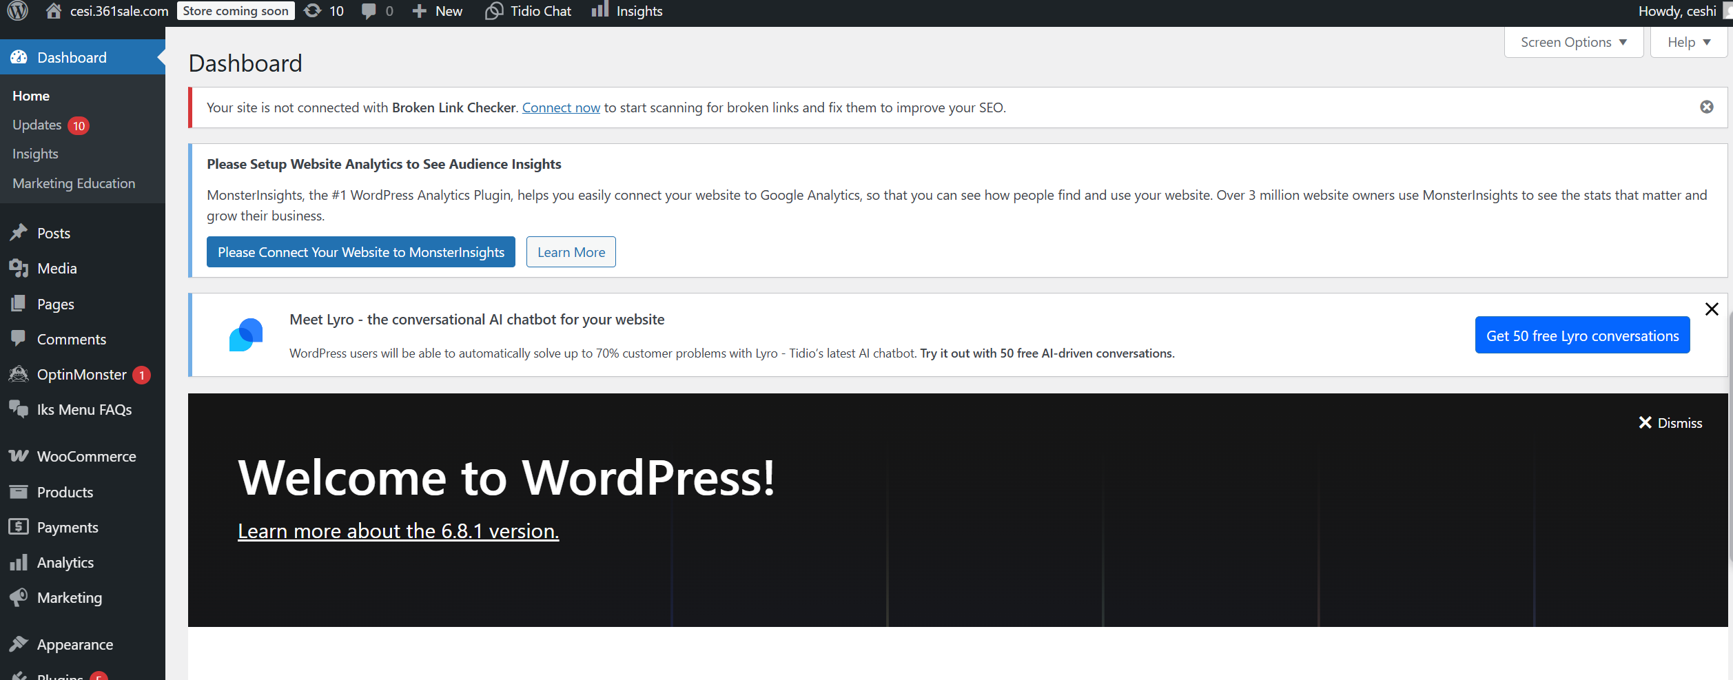Click the Insights bar chart icon in toolbar
This screenshot has width=1733, height=680.
coord(600,10)
